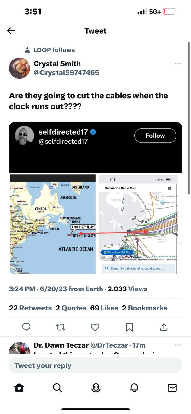Bookmark the tweet with the bookmark icon
The width and height of the screenshot is (191, 414).
point(129,327)
